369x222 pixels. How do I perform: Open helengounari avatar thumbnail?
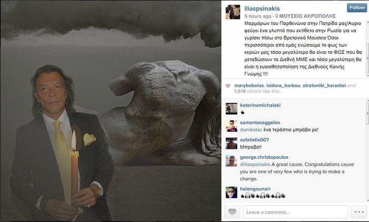231,192
